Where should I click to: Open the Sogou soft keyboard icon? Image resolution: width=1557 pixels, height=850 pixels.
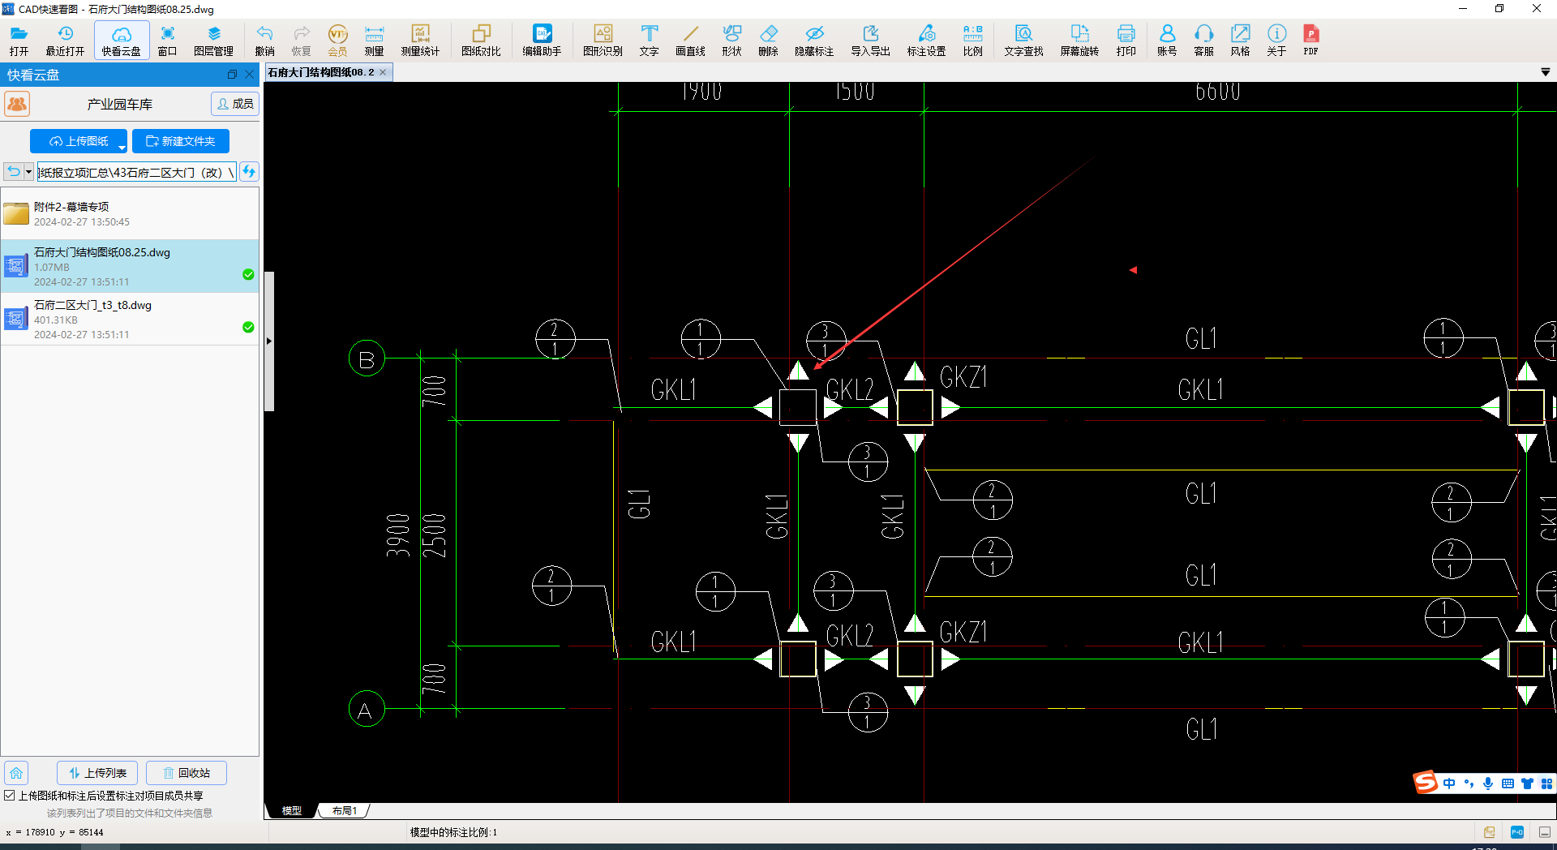tap(1508, 783)
